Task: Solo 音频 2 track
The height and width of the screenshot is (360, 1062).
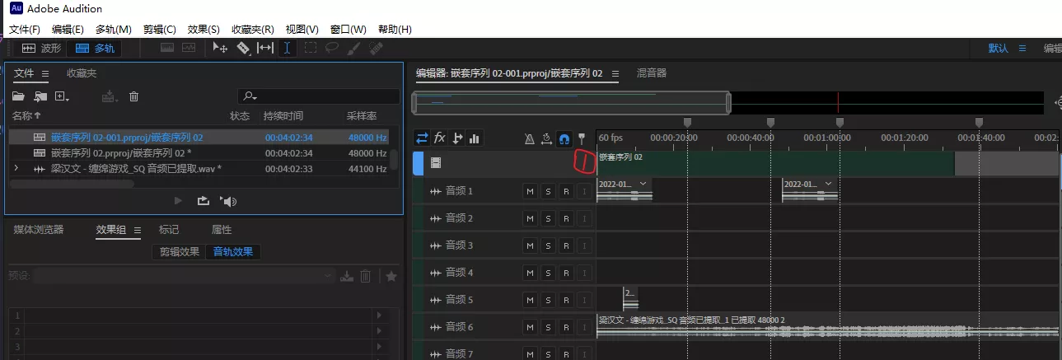Action: (x=548, y=218)
